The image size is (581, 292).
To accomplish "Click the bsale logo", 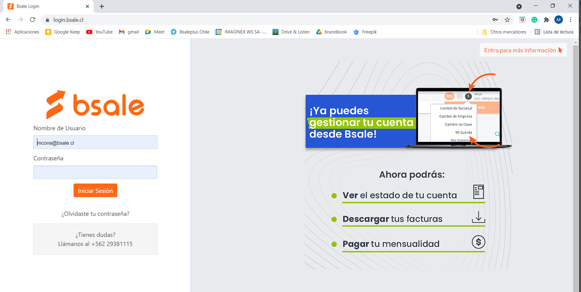I will pyautogui.click(x=95, y=105).
